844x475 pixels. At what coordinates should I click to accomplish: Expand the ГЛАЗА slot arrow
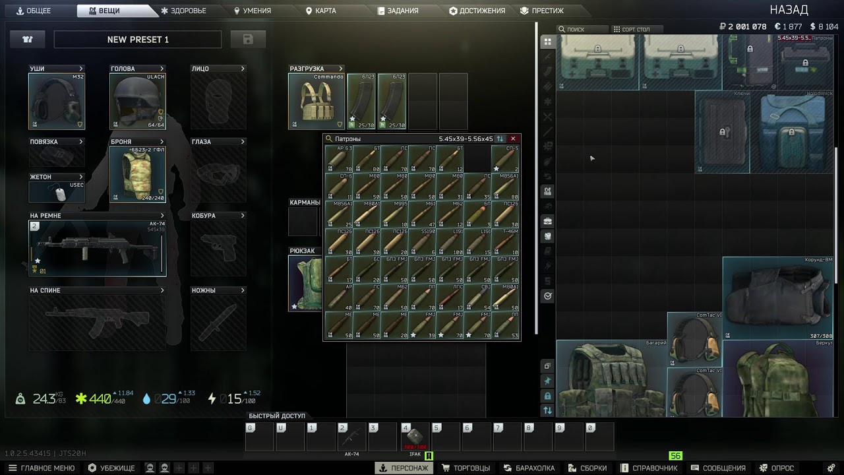[x=243, y=142]
